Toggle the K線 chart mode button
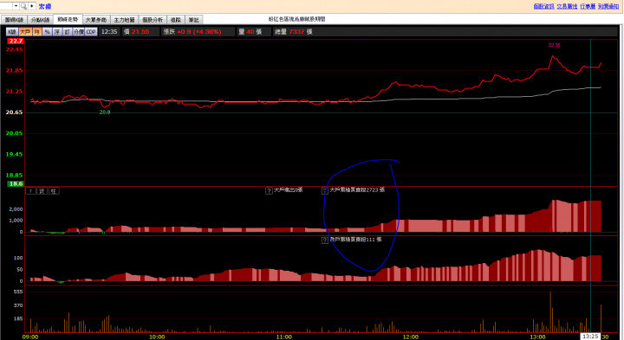624x340 pixels. tap(12, 32)
